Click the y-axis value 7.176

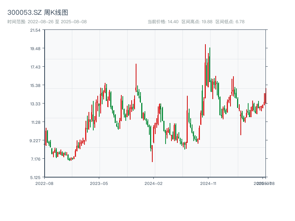click(35, 159)
